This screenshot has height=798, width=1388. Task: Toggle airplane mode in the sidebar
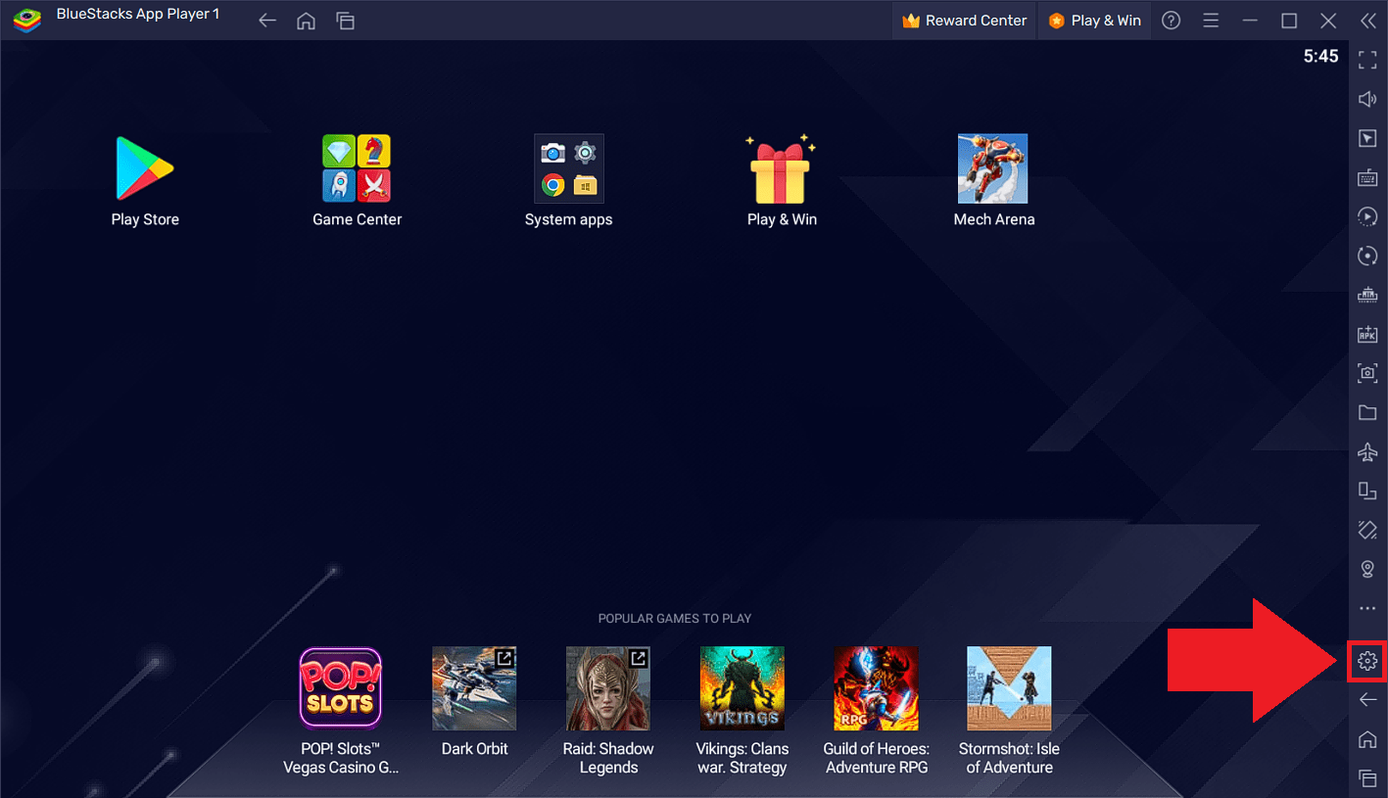click(x=1367, y=451)
